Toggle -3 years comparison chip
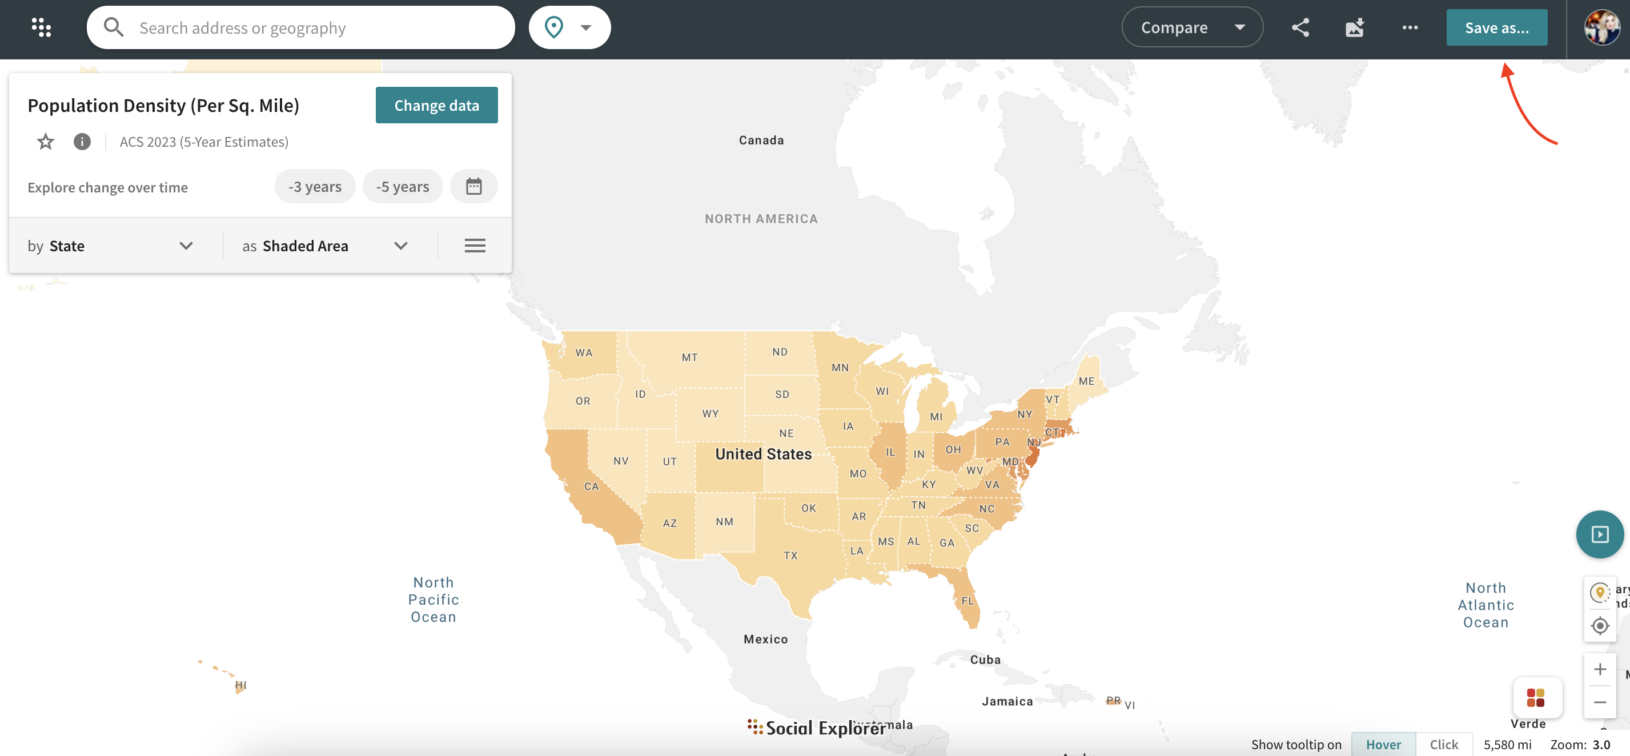 [x=315, y=186]
